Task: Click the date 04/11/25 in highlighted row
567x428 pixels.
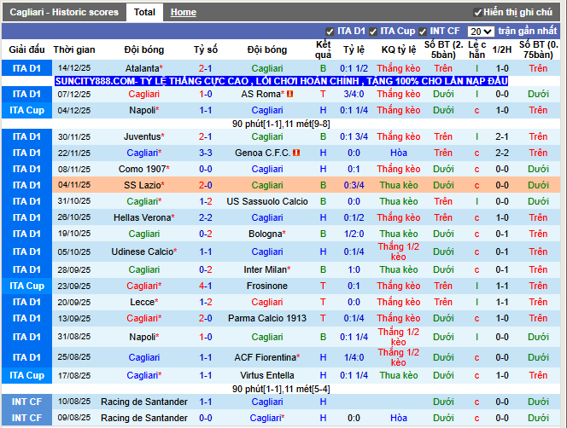Action: click(x=74, y=185)
